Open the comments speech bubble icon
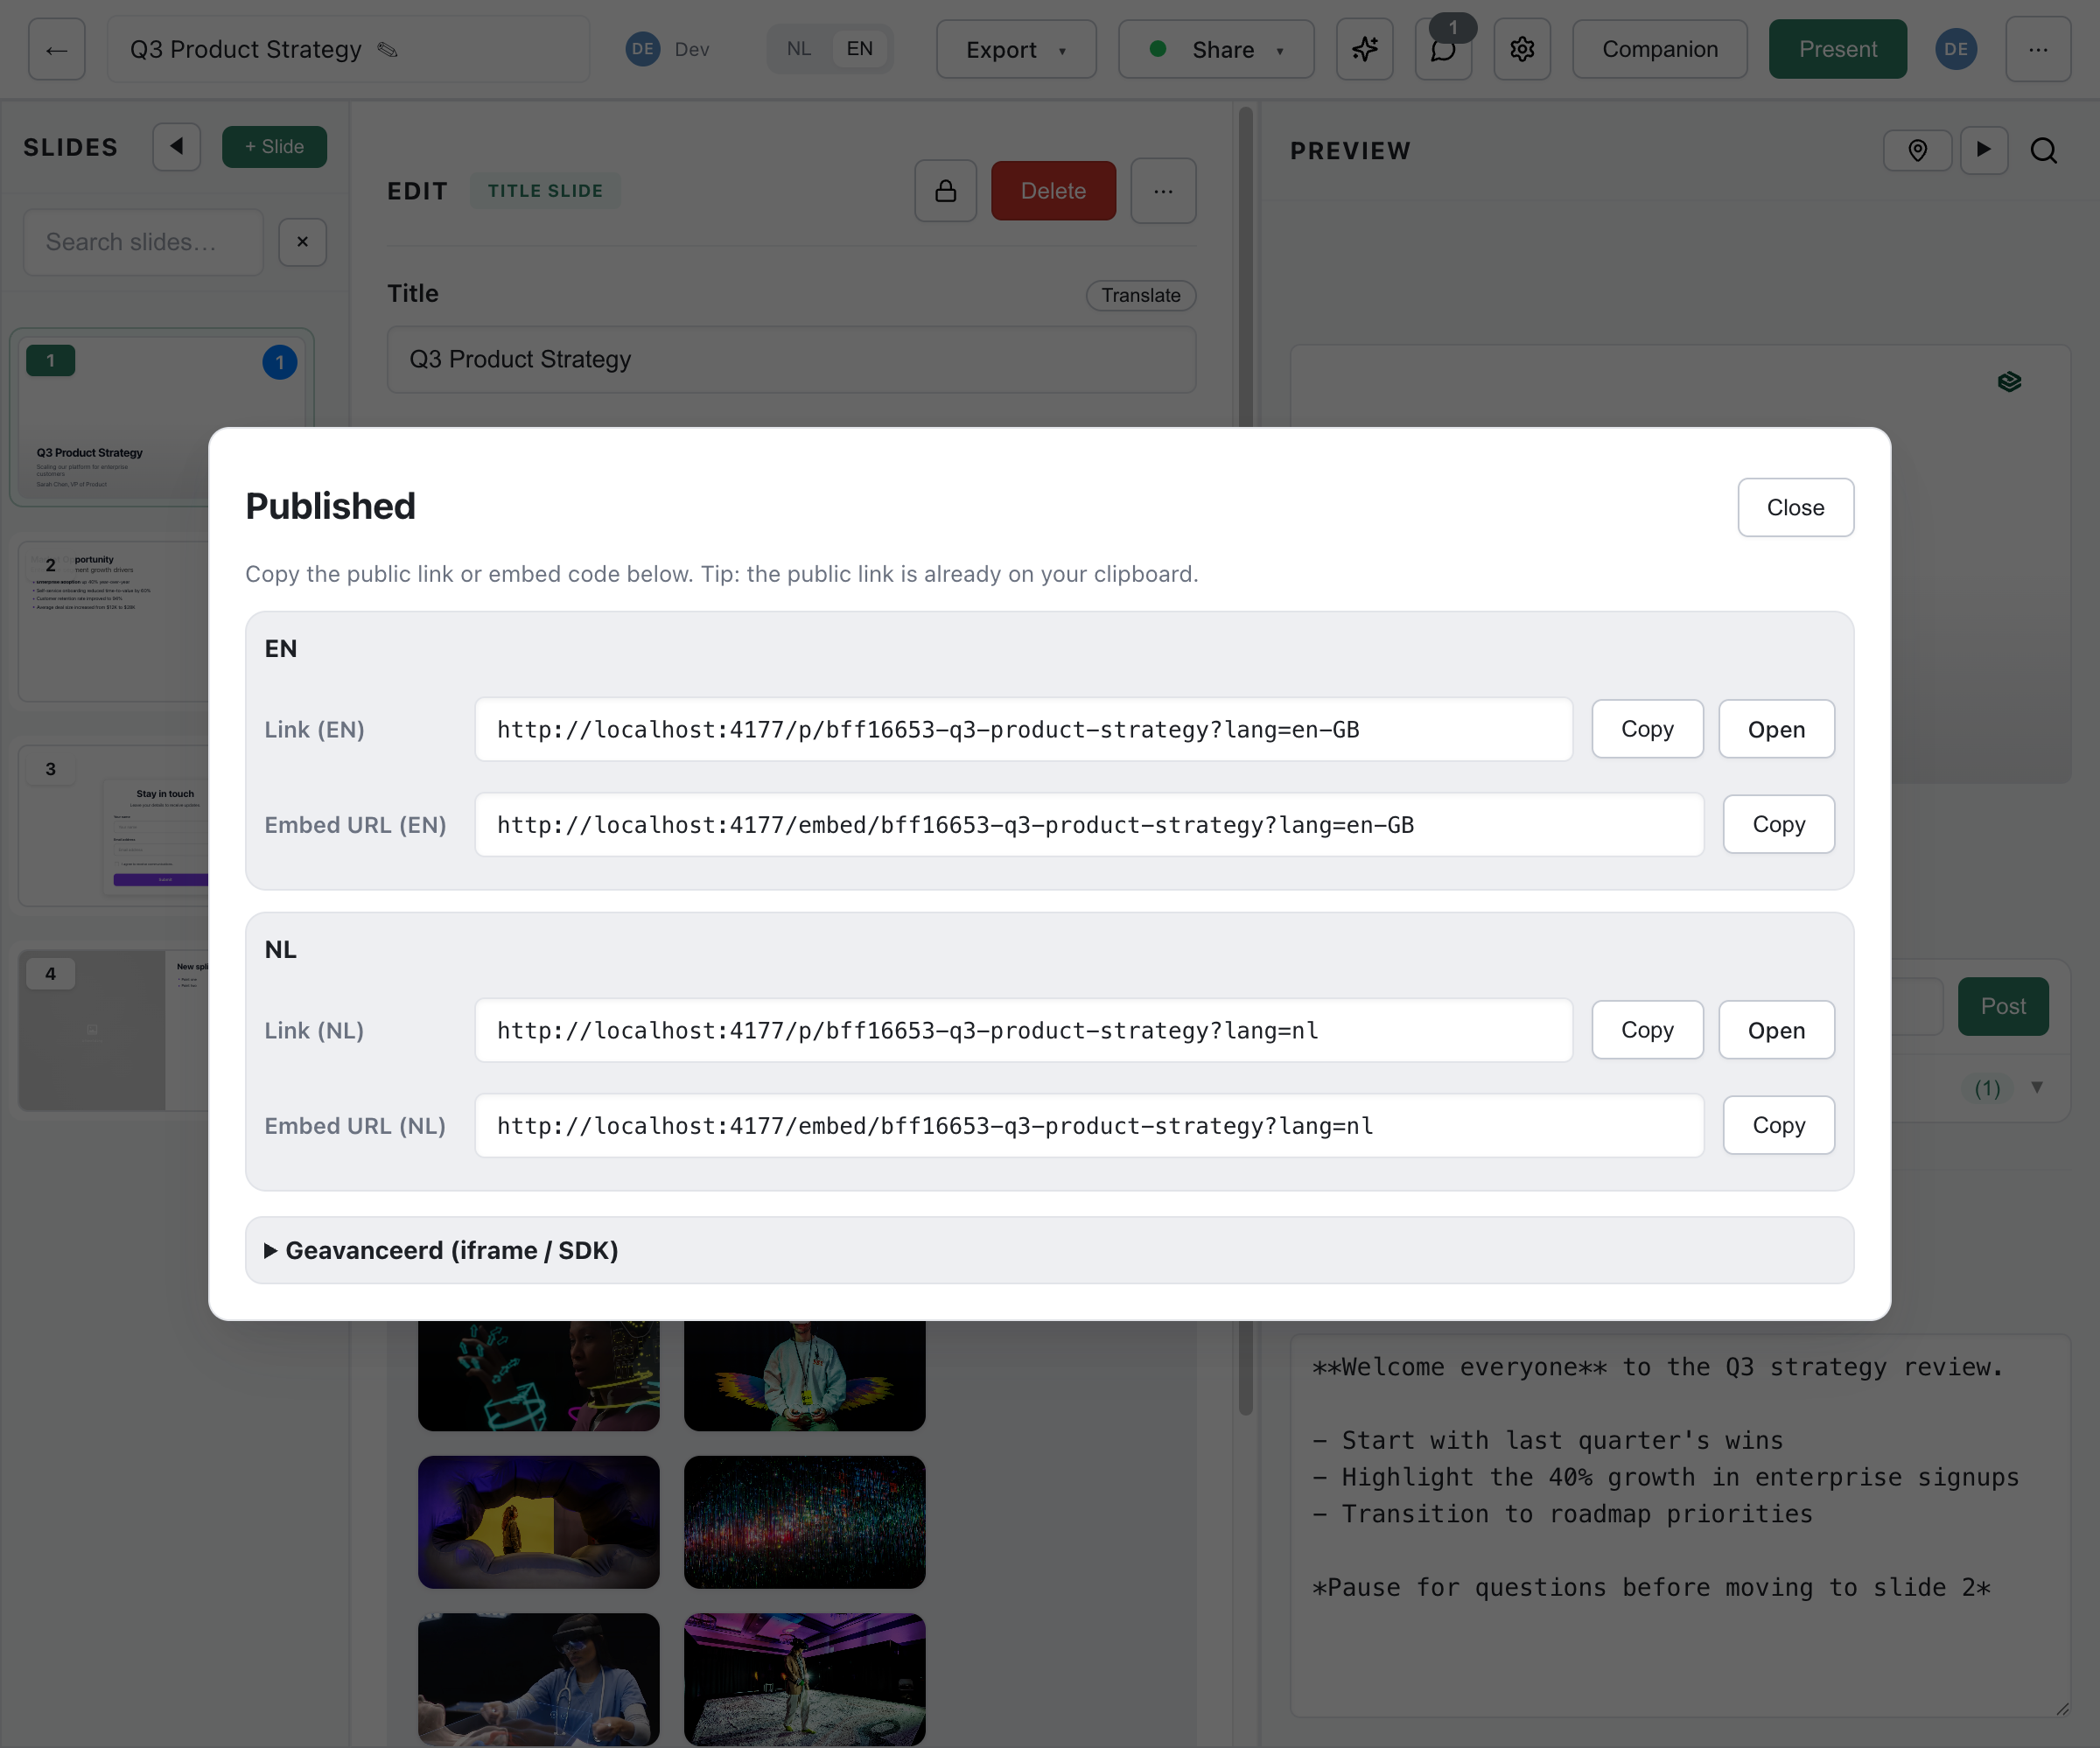The width and height of the screenshot is (2100, 1748). pyautogui.click(x=1443, y=49)
